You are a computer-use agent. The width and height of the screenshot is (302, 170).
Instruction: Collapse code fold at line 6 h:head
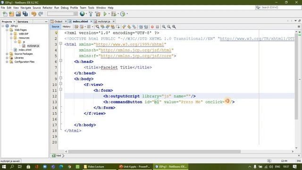(x=61, y=61)
